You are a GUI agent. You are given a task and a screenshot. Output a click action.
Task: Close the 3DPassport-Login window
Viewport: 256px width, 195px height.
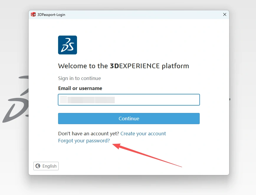click(225, 14)
